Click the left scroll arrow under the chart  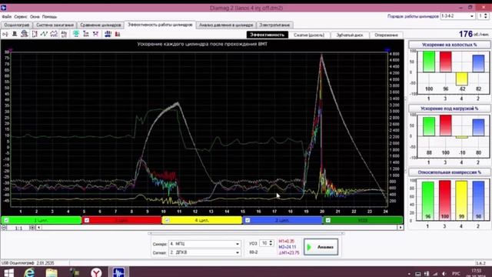click(39, 228)
